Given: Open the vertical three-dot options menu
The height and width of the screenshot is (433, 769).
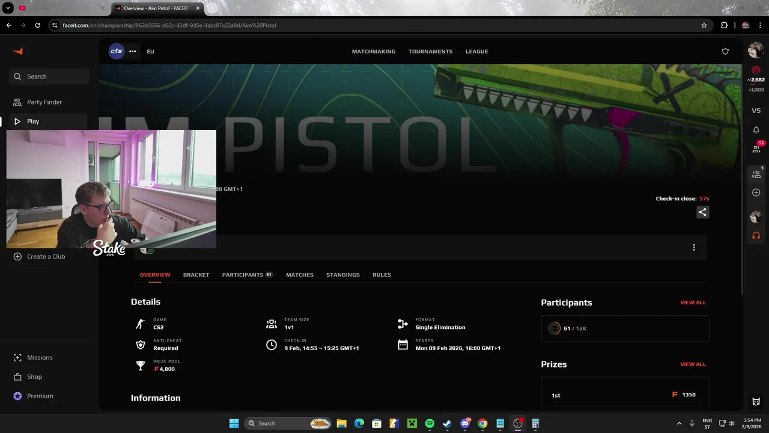Looking at the screenshot, I should click(694, 247).
